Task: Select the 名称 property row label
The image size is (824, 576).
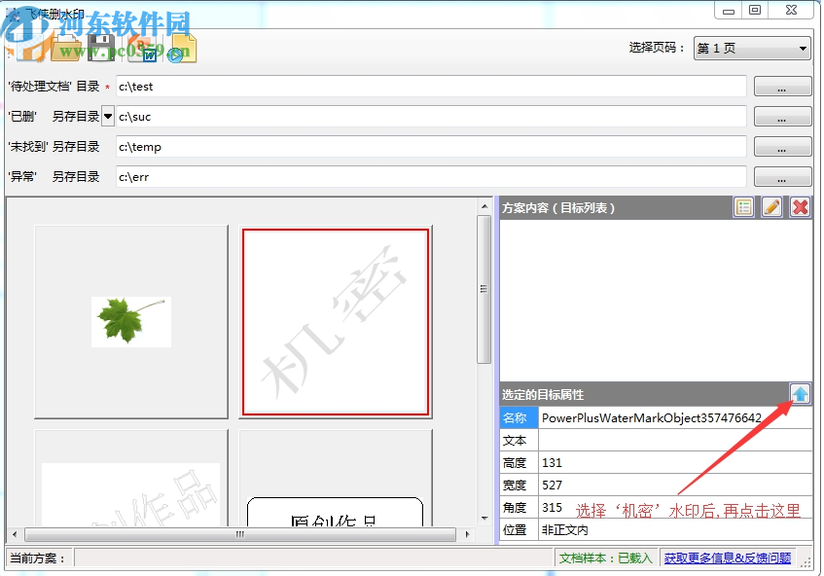Action: coord(519,417)
